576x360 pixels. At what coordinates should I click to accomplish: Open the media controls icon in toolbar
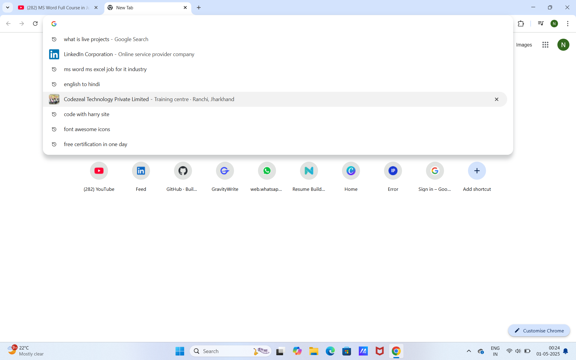tap(541, 23)
